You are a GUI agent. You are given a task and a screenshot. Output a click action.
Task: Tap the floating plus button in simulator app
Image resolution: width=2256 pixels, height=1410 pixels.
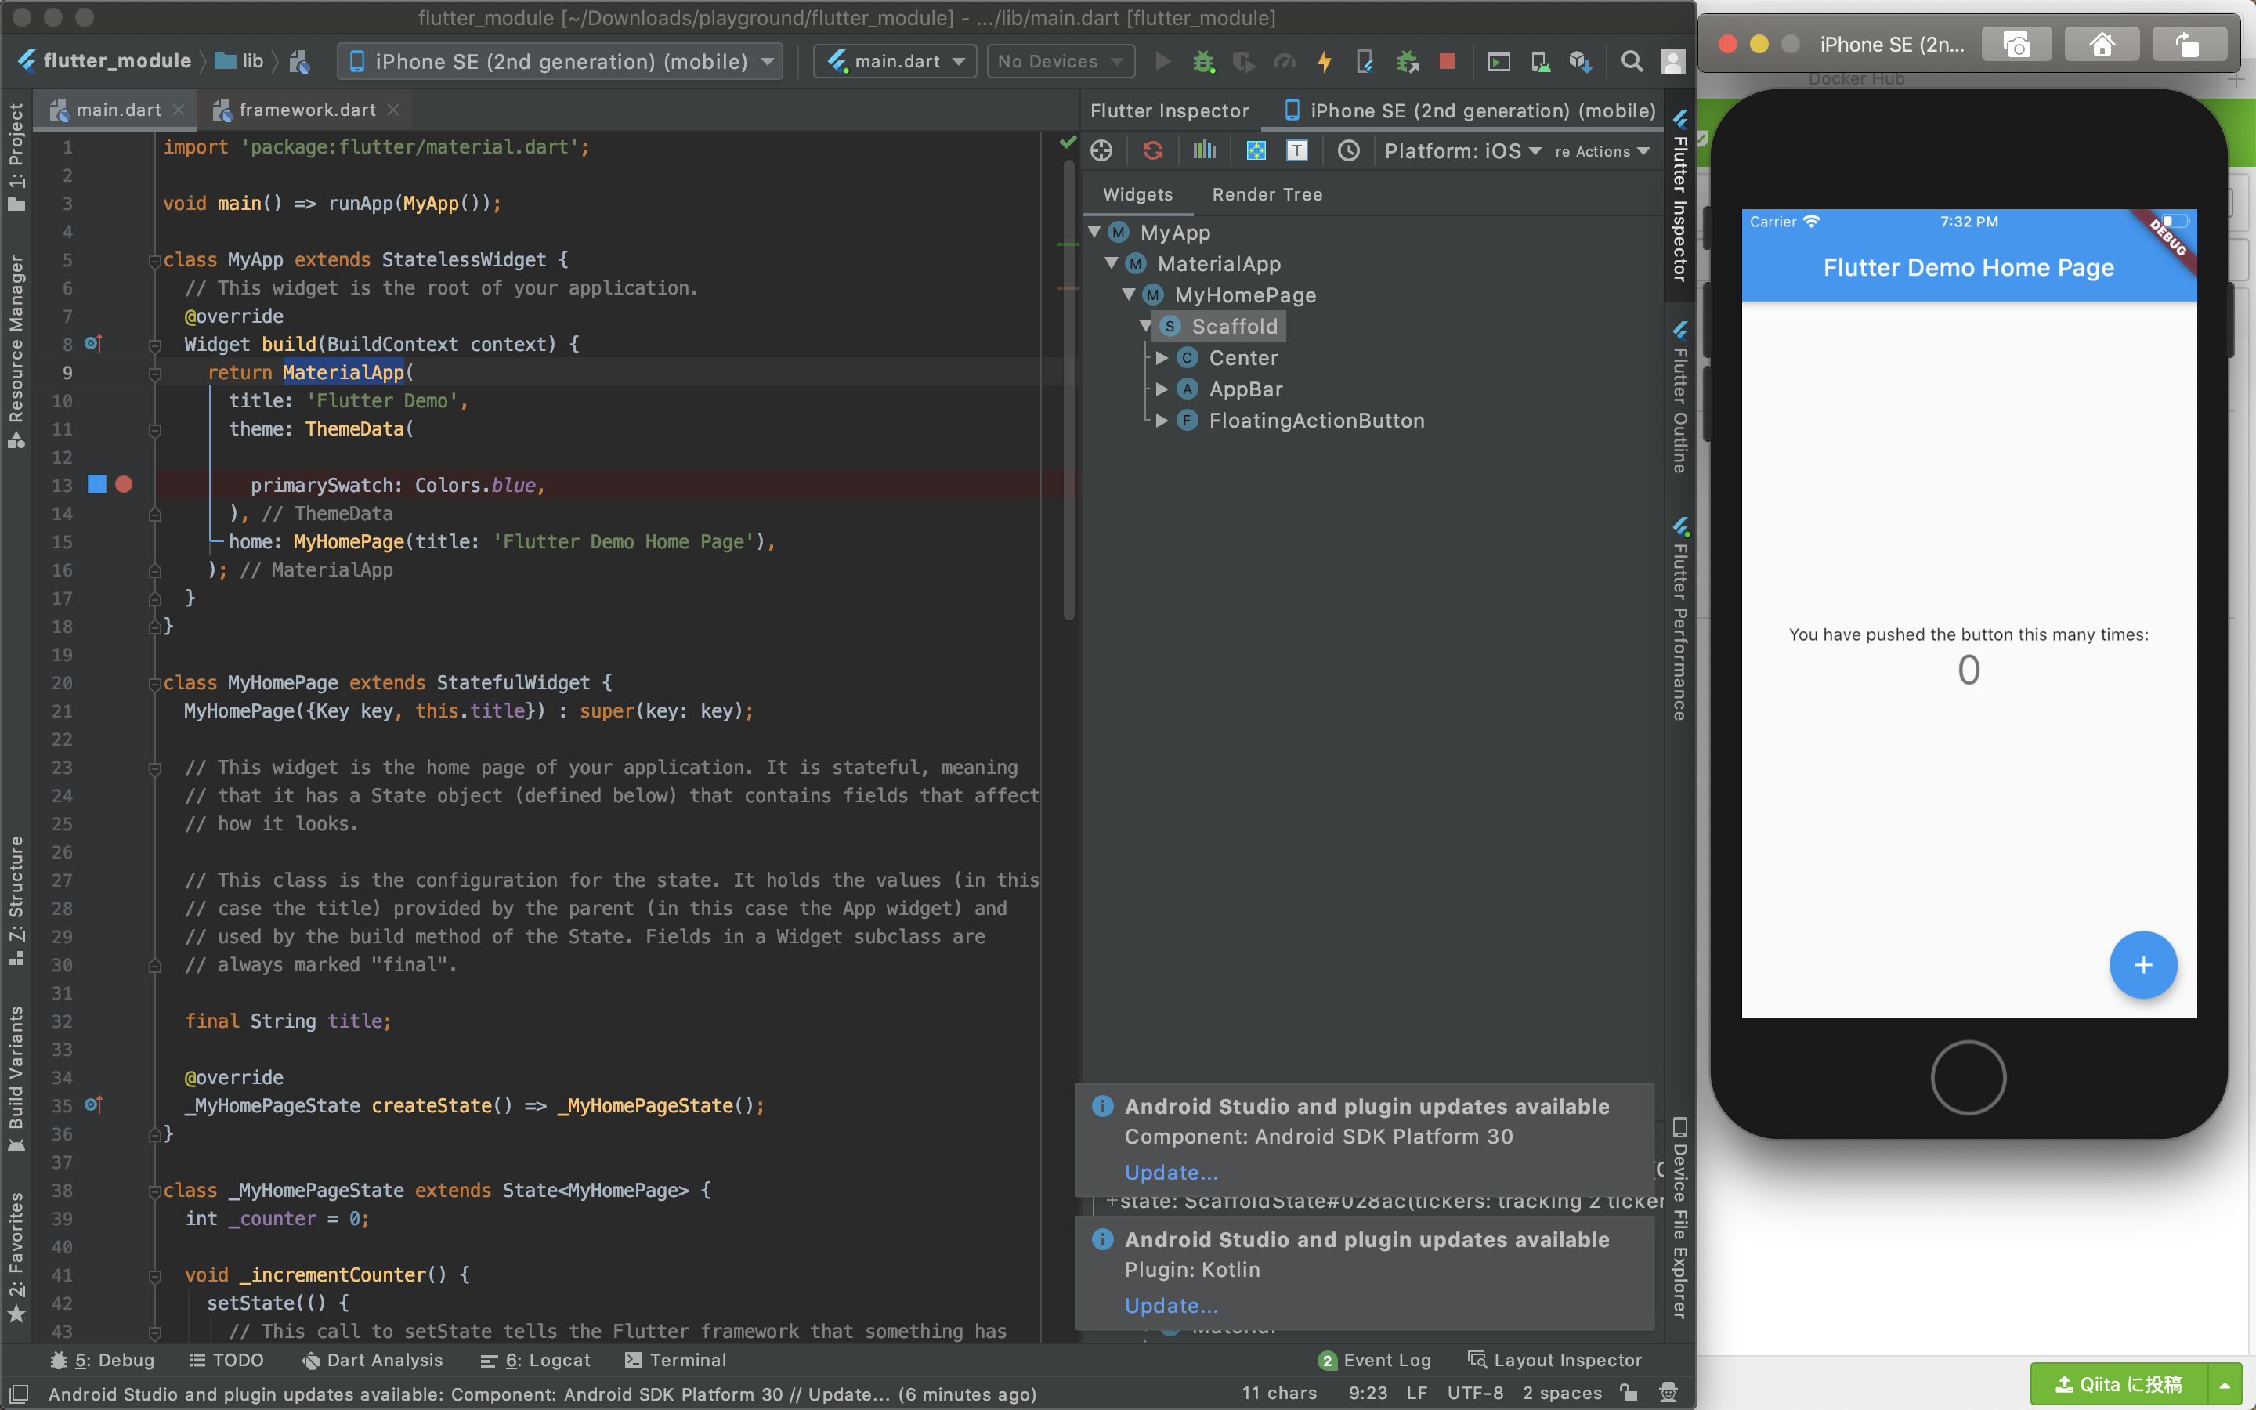coord(2143,965)
